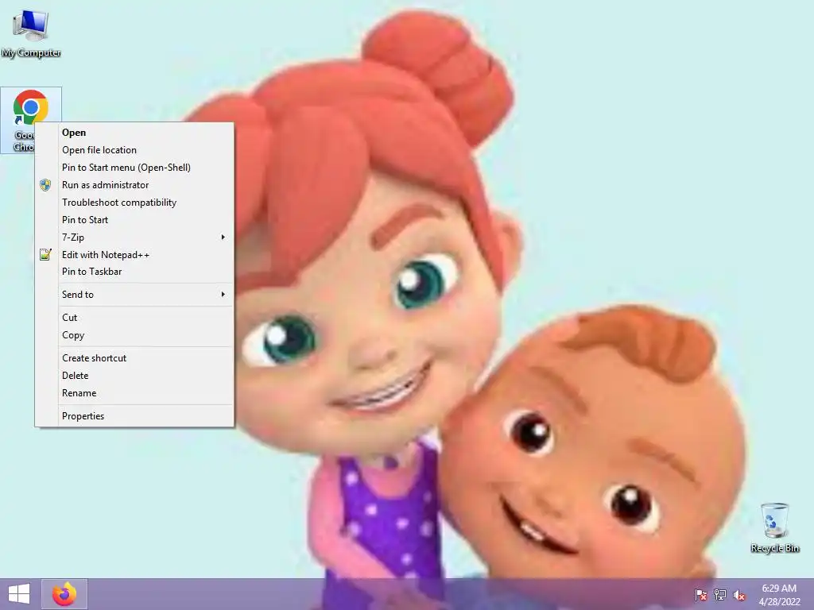The width and height of the screenshot is (814, 610).
Task: Choose Troubleshoot compatibility
Action: coord(134,203)
